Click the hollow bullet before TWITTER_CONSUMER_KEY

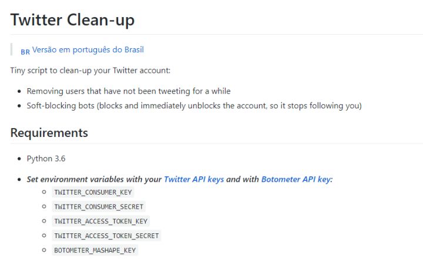pyautogui.click(x=44, y=192)
